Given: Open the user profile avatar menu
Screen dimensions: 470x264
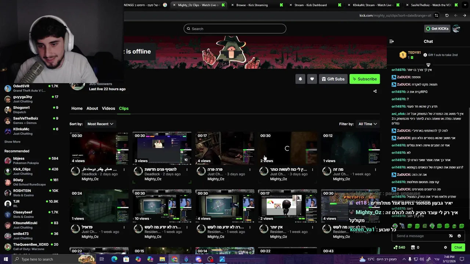Looking at the screenshot, I should tap(456, 29).
